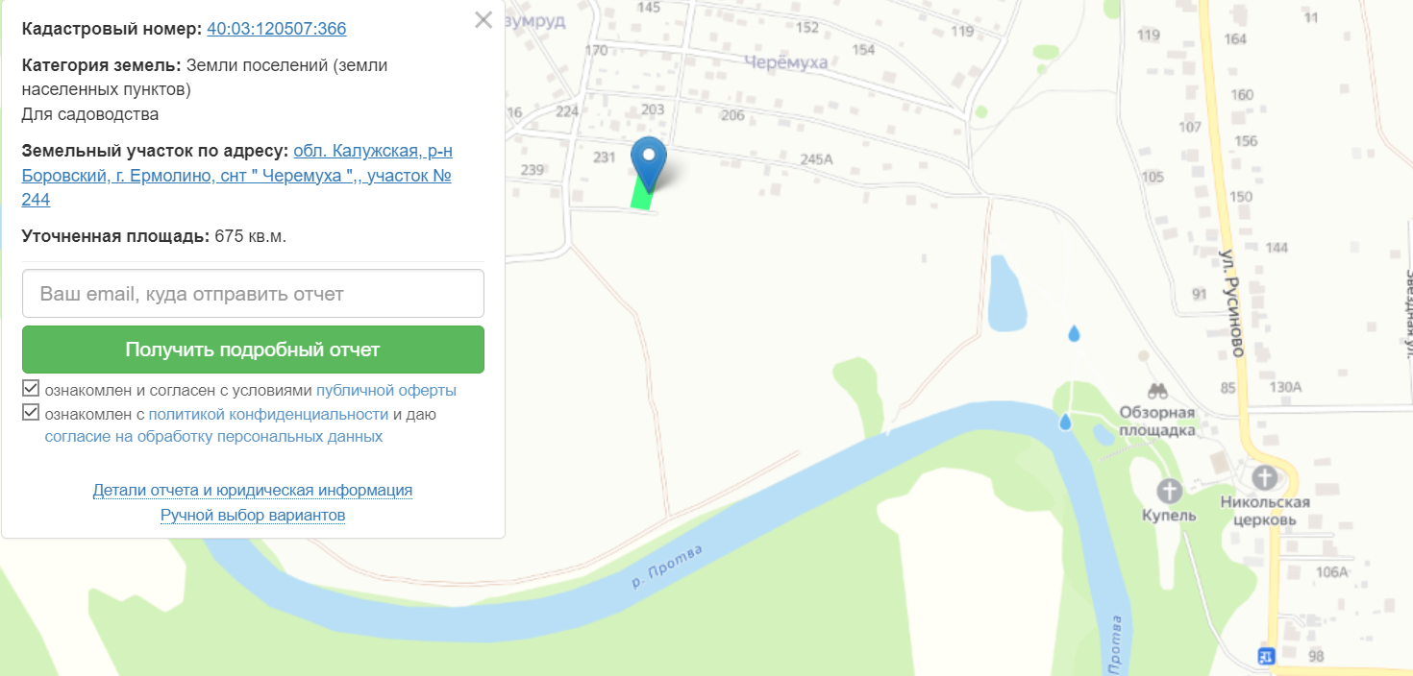Select the water drop icon beside the river bend
1413x676 pixels.
(x=1065, y=422)
